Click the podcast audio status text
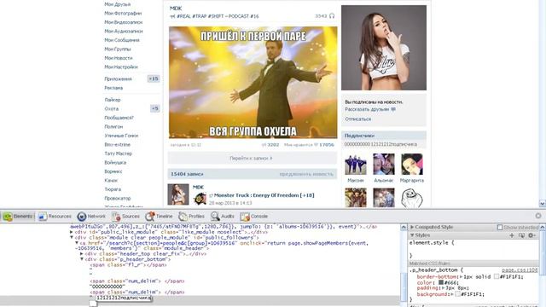This screenshot has height=307, width=546. (218, 16)
